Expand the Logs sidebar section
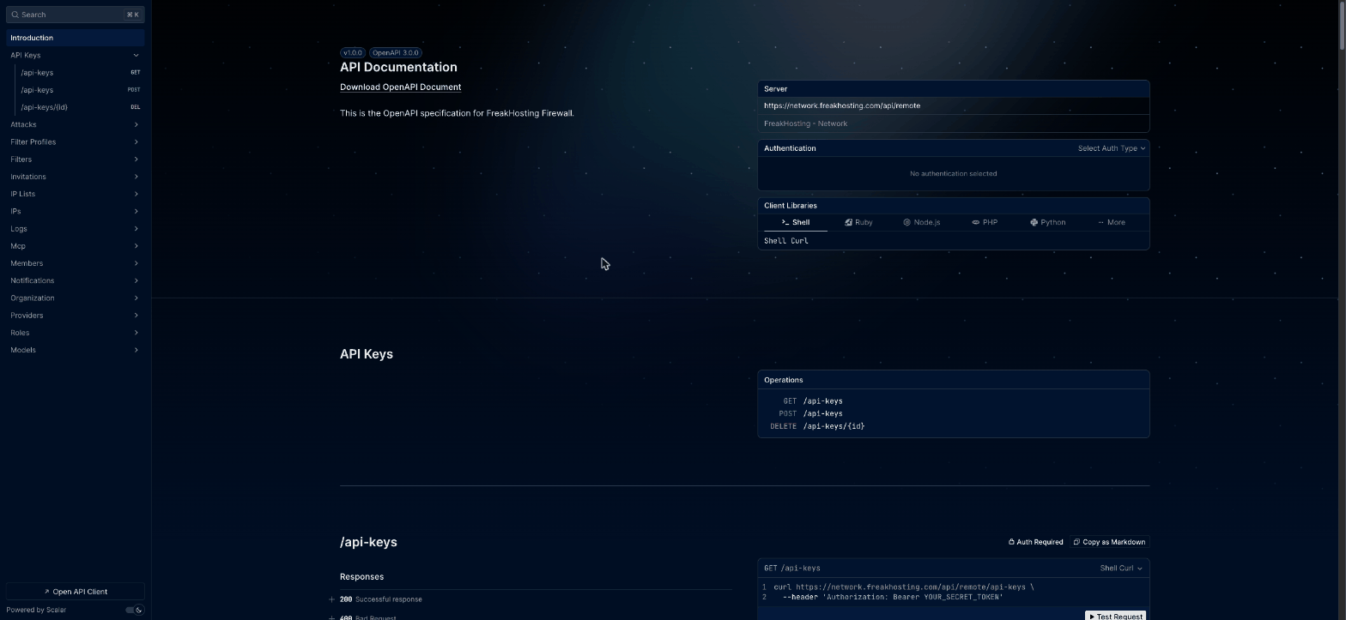Screen dimensions: 1346x620 (x=76, y=229)
